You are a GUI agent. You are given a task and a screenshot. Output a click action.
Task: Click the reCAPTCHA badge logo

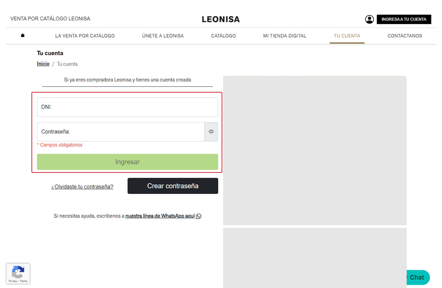[x=18, y=272]
